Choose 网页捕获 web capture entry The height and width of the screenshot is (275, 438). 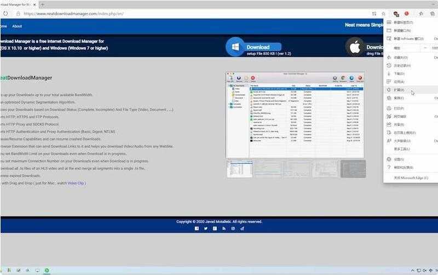coord(411,116)
